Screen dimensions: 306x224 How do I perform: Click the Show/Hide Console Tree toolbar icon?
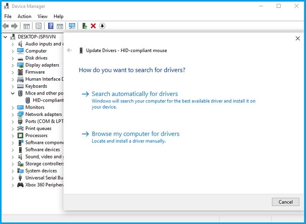pos(27,26)
